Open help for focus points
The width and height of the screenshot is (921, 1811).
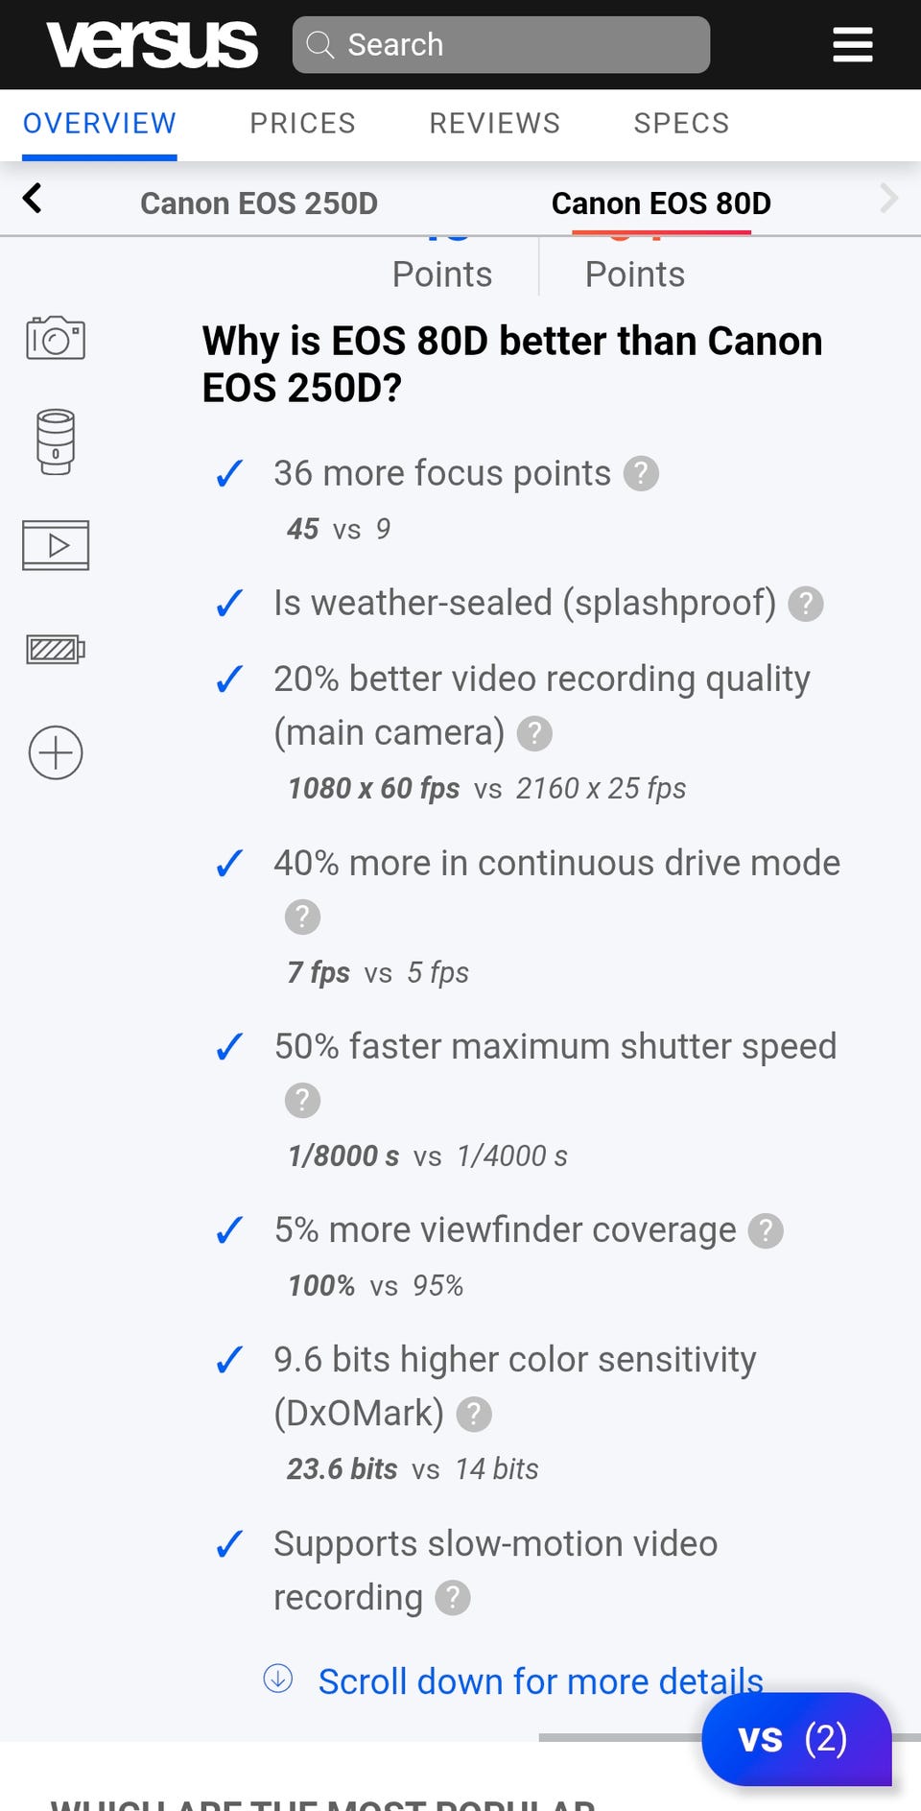point(641,473)
